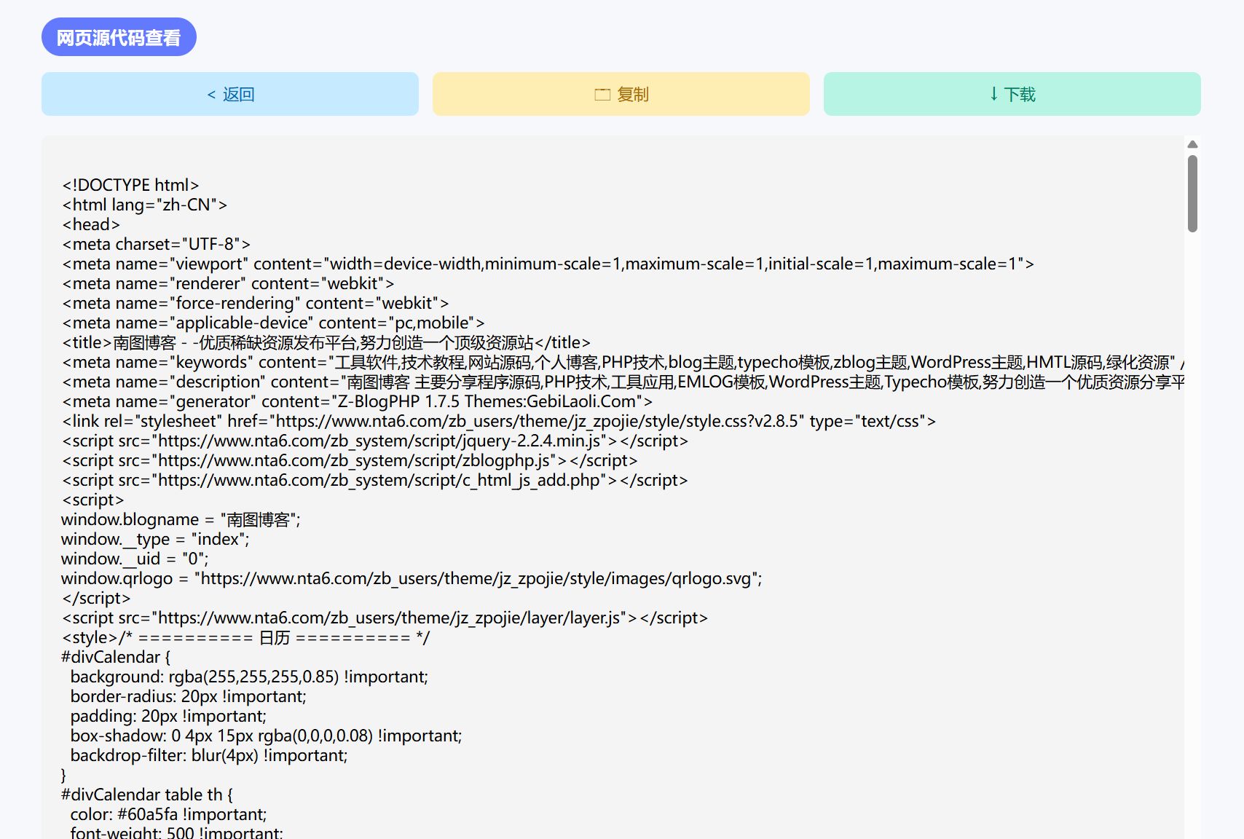Viewport: 1244px width, 839px height.
Task: Click the viewport meta tag line
Action: point(548,264)
